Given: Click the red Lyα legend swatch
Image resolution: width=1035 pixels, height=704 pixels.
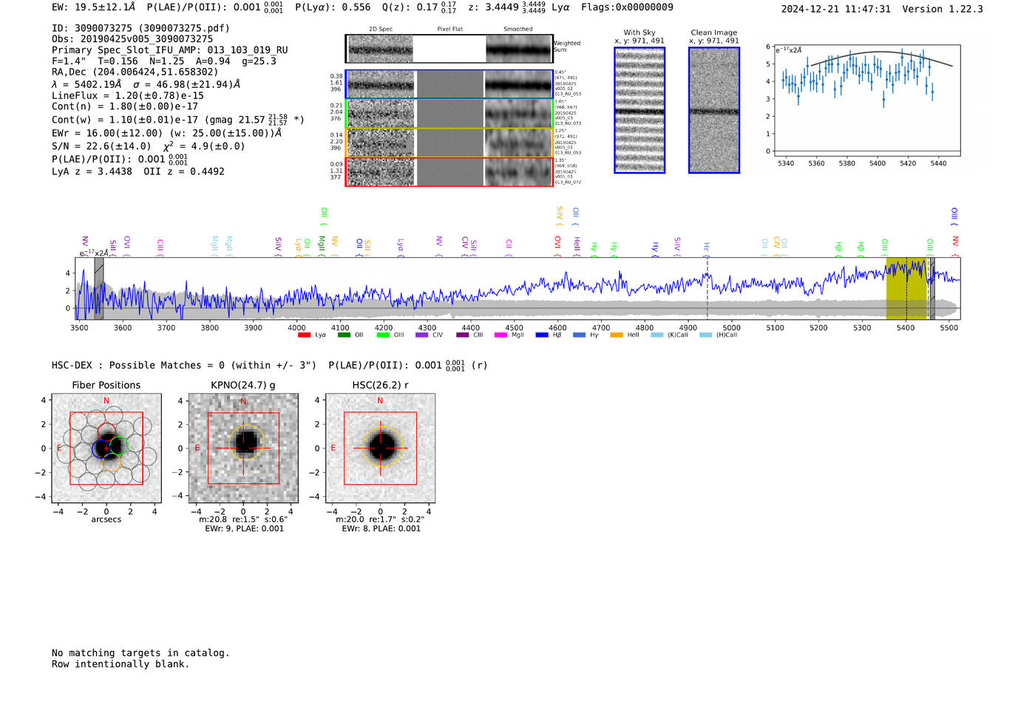Looking at the screenshot, I should point(304,335).
